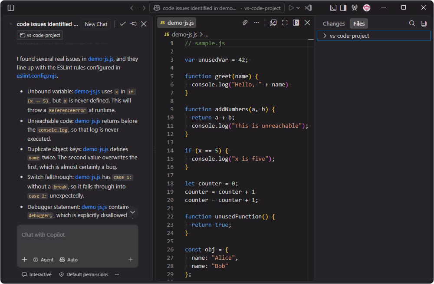Open demo-js.js link in Unreachable code bullet
The height and width of the screenshot is (284, 434).
click(x=88, y=121)
